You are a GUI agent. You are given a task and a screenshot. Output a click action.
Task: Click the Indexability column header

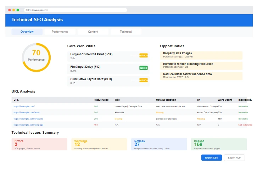[x=245, y=100]
